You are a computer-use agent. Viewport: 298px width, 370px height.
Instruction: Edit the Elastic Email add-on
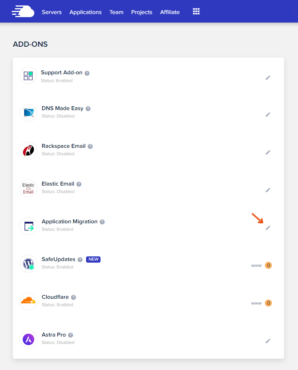(x=268, y=190)
